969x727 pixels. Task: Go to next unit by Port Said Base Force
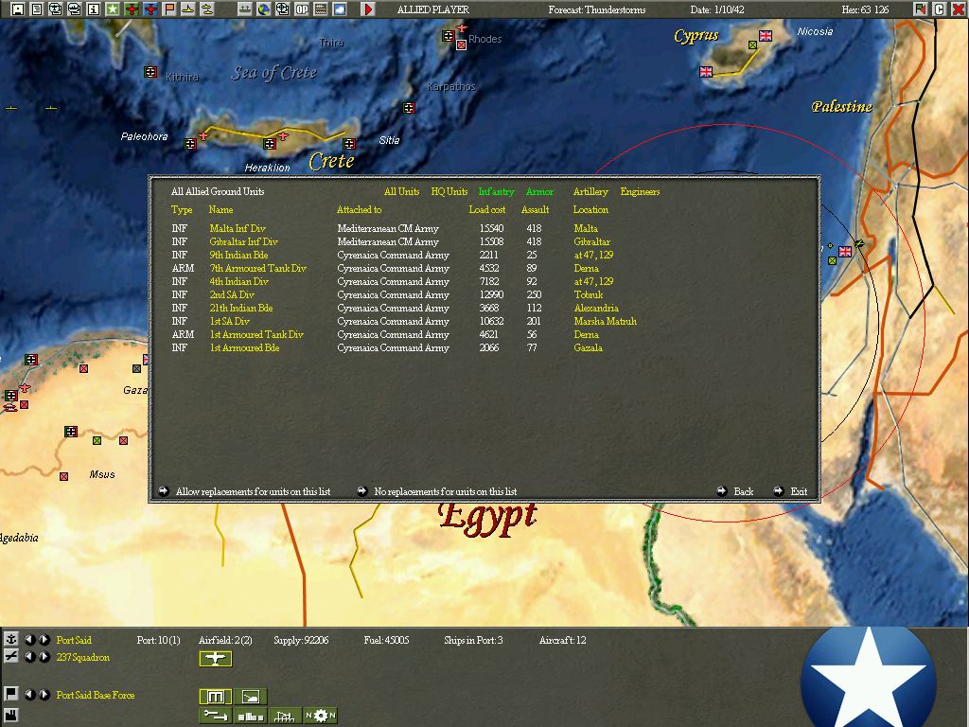pyautogui.click(x=44, y=694)
